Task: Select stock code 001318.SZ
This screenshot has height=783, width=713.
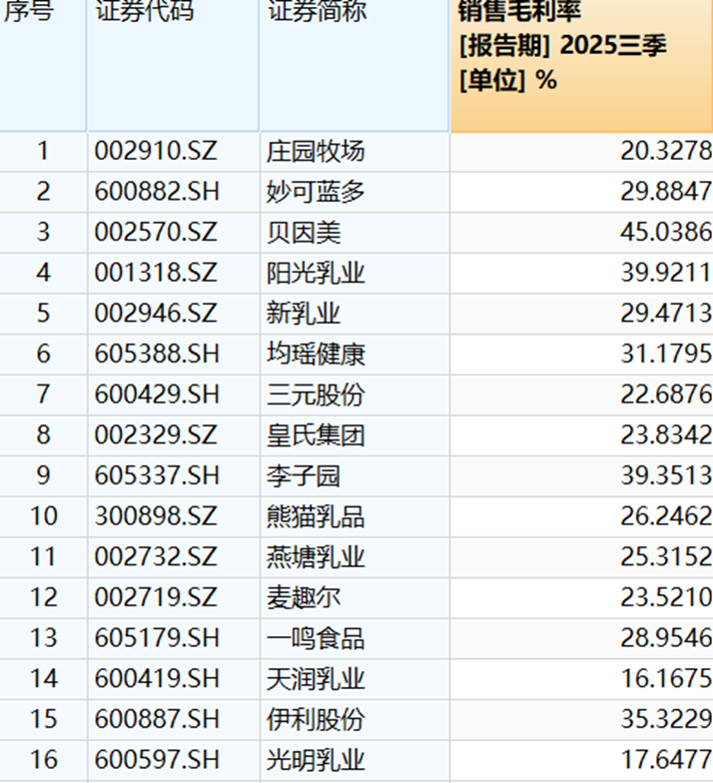Action: tap(156, 273)
